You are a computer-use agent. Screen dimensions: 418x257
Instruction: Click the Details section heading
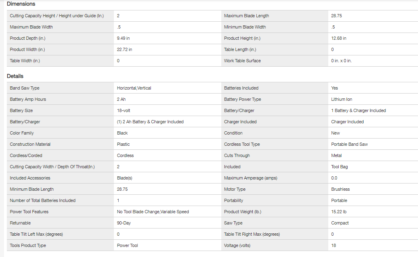pos(15,76)
